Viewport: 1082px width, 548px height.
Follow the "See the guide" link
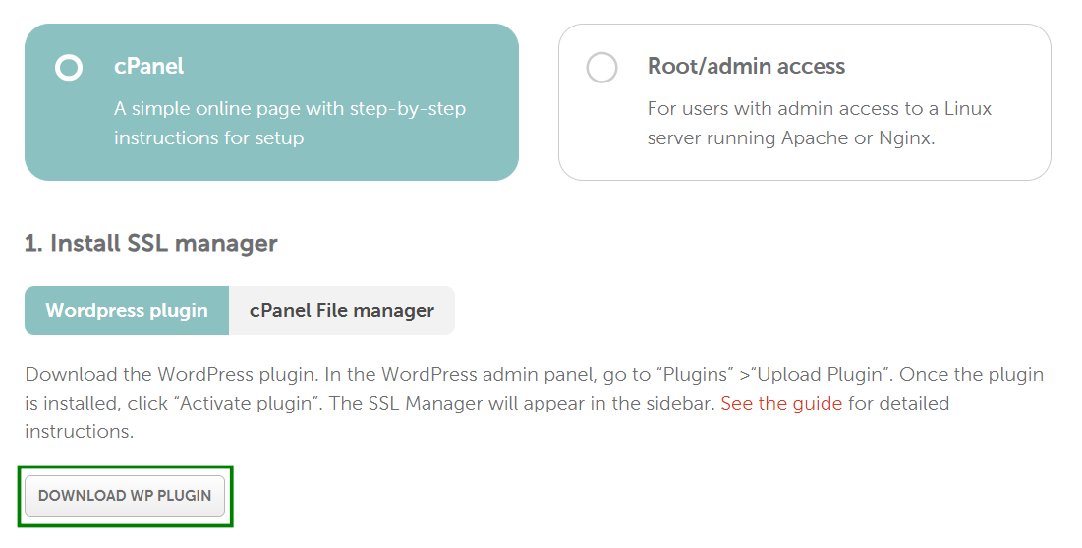(781, 403)
